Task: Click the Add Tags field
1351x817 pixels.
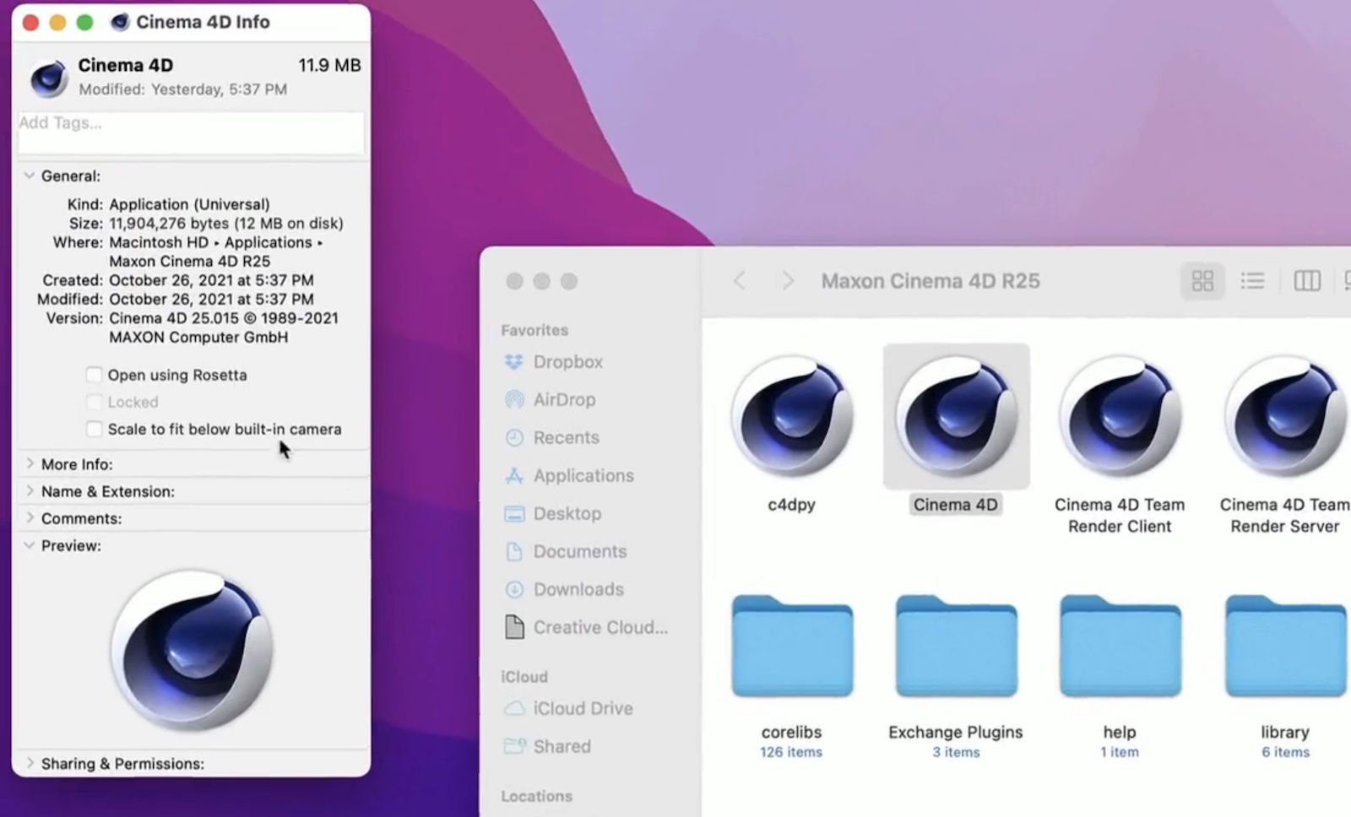Action: coord(192,133)
